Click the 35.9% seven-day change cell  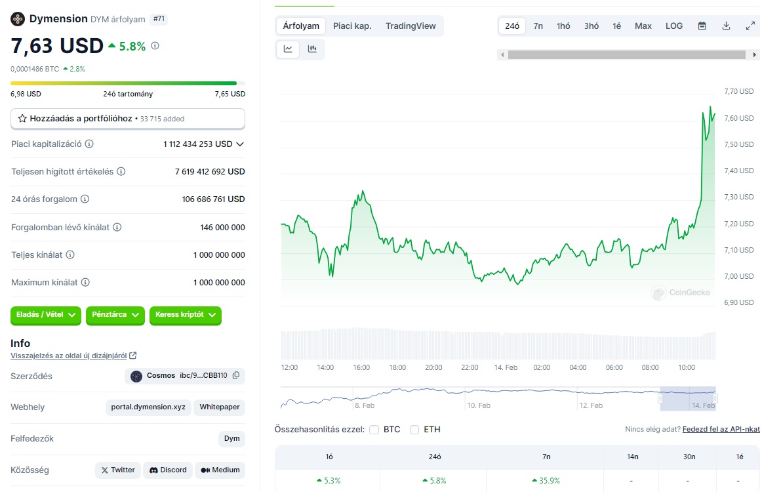coord(546,480)
